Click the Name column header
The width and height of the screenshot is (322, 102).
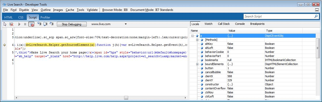coord(208,31)
